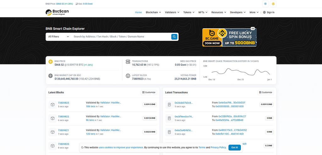Open block 73809822 link
The height and width of the screenshot is (155, 322).
64,117
